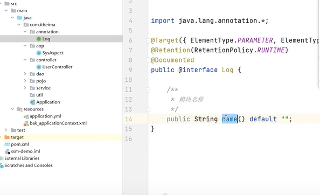320x195 pixels.
Task: Select application.yml in resources
Action: (45, 116)
